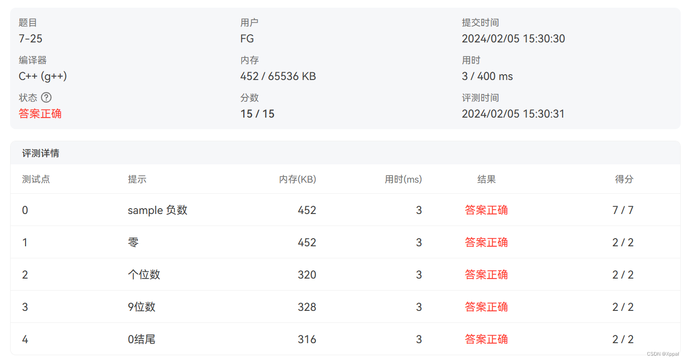Click the 用时(ms) column header
The height and width of the screenshot is (361, 686).
403,179
